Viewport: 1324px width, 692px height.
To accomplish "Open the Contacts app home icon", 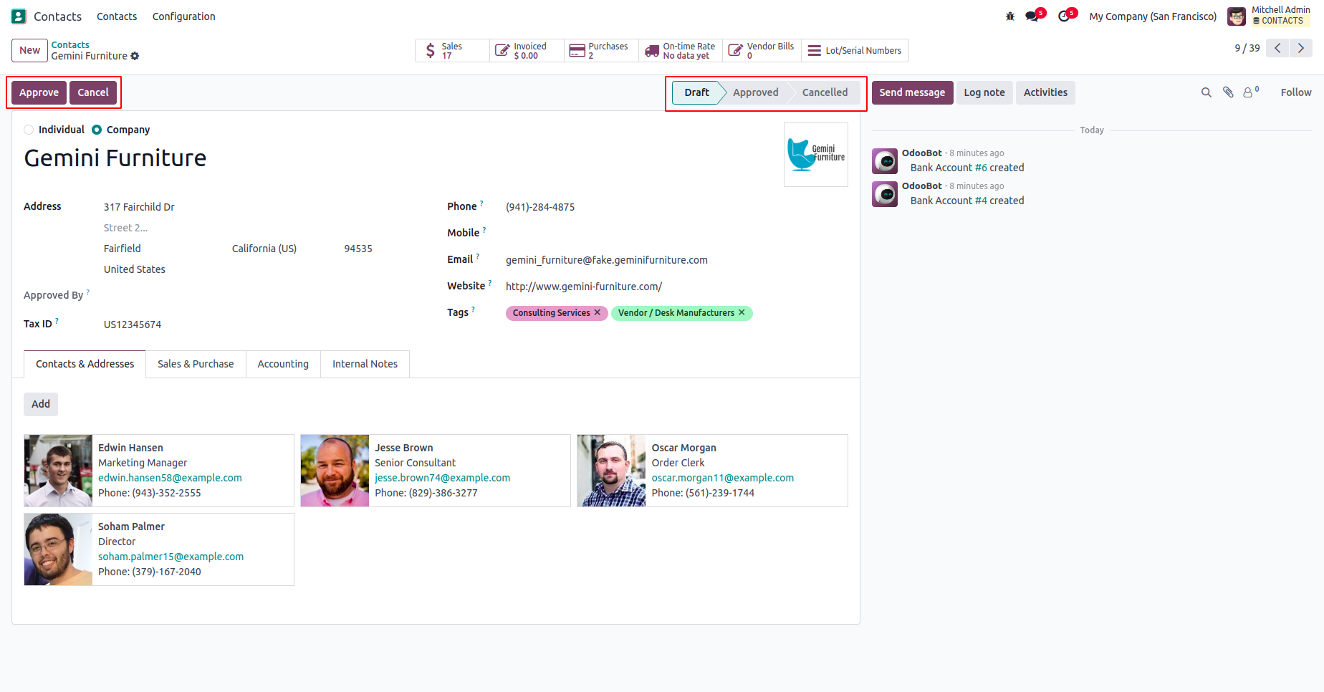I will point(19,16).
